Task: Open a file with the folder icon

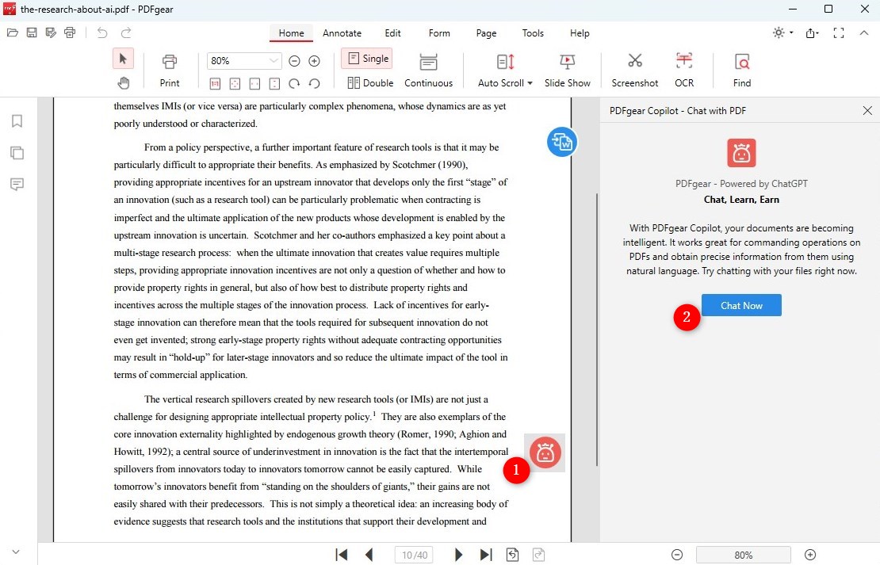Action: coord(13,32)
